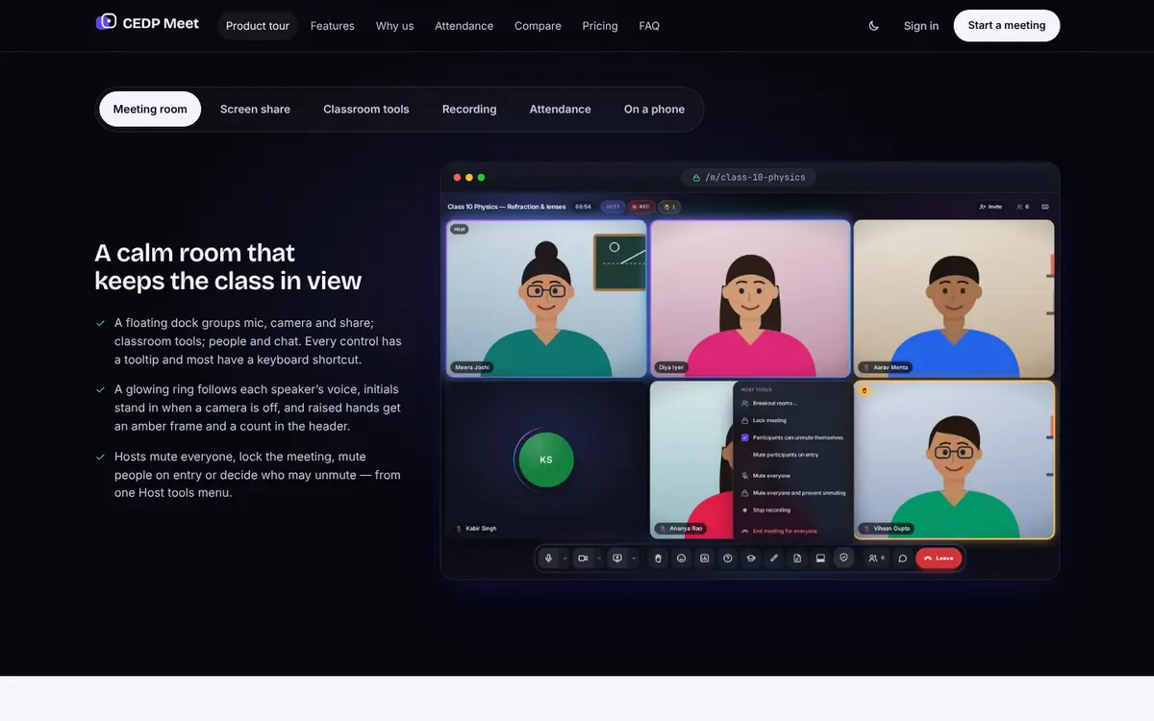Open the Attendance tour tab
Screen dimensions: 1154x721
pos(560,110)
